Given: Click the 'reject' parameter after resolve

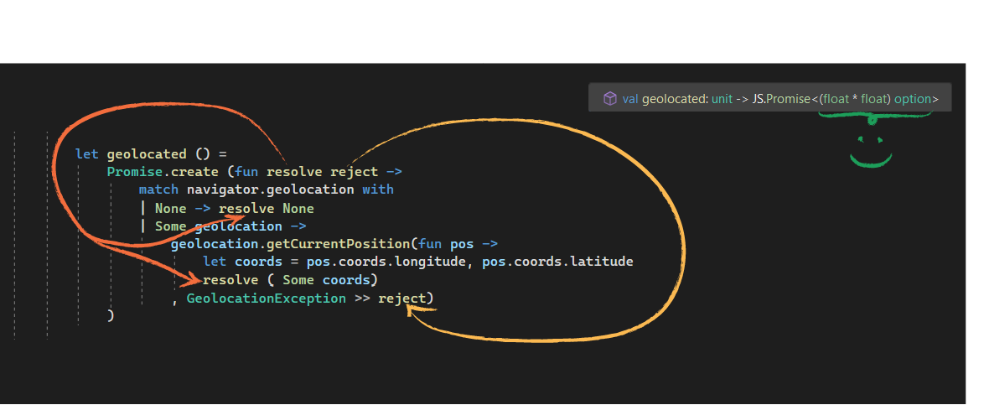Looking at the screenshot, I should [x=354, y=171].
